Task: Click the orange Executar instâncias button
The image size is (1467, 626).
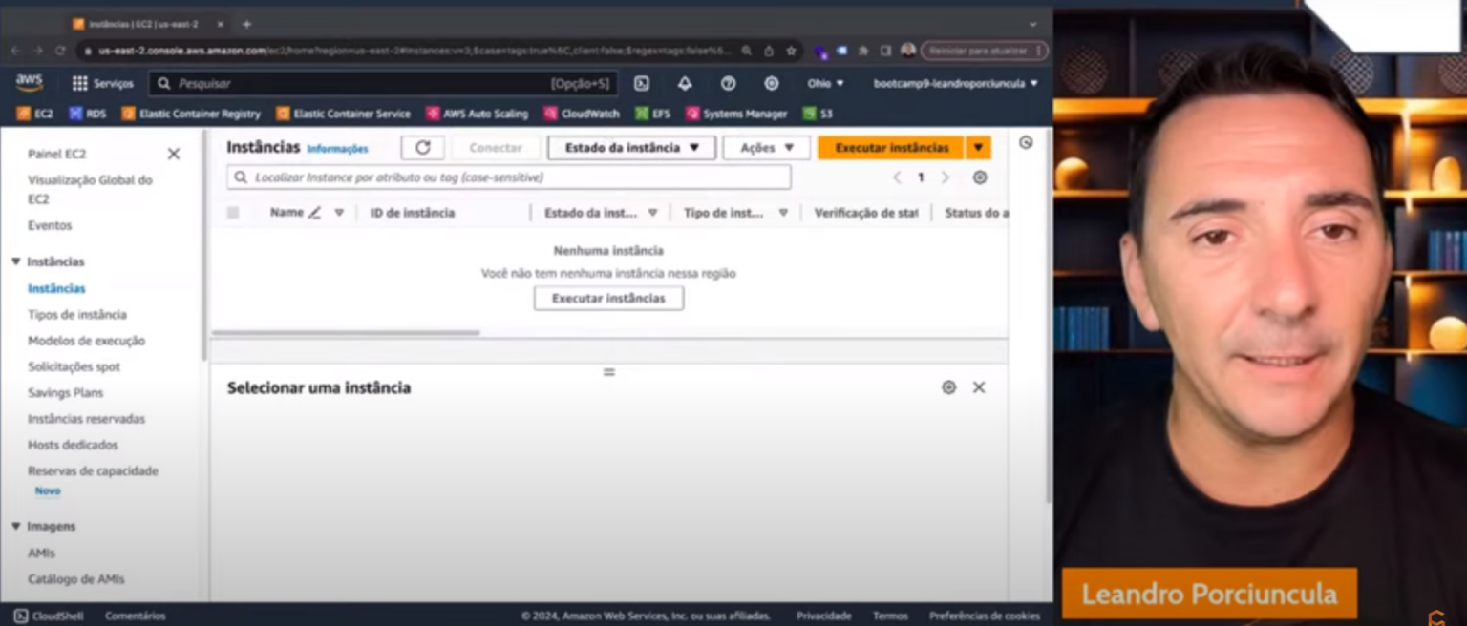Action: click(888, 147)
